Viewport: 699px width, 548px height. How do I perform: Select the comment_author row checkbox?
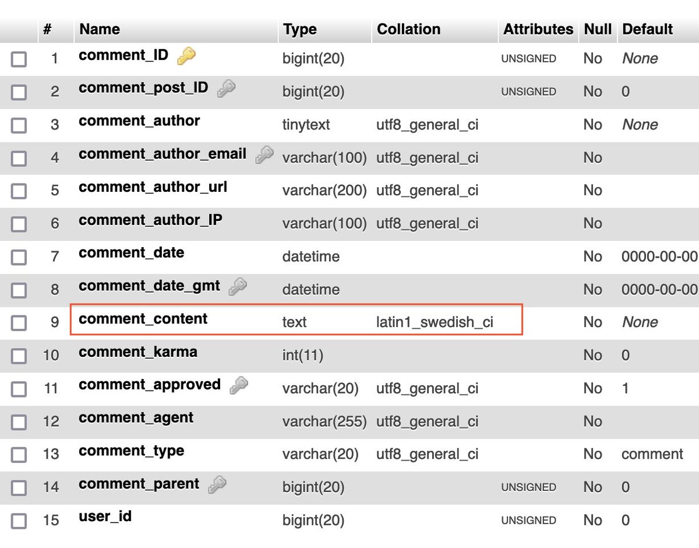19,125
